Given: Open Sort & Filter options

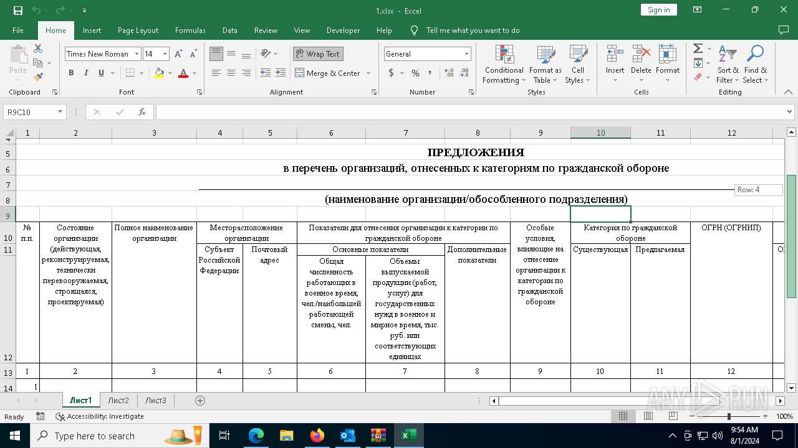Looking at the screenshot, I should click(728, 64).
